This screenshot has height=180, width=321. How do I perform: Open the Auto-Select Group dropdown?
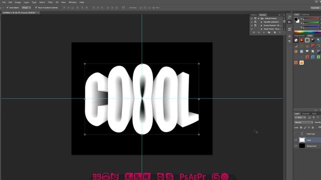[x=26, y=7]
